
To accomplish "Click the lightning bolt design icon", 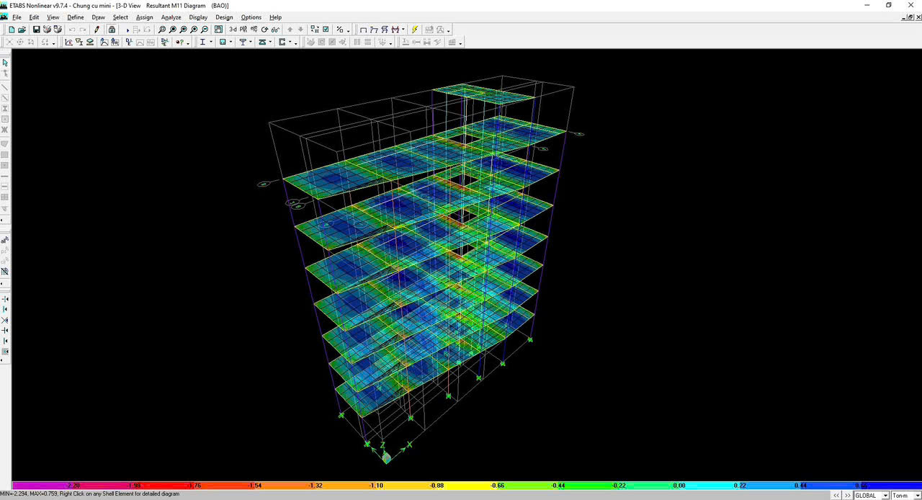I will coord(414,30).
